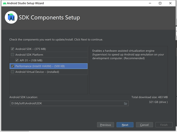Maximize the Setup Wizard window
177x132 pixels.
[160, 3]
